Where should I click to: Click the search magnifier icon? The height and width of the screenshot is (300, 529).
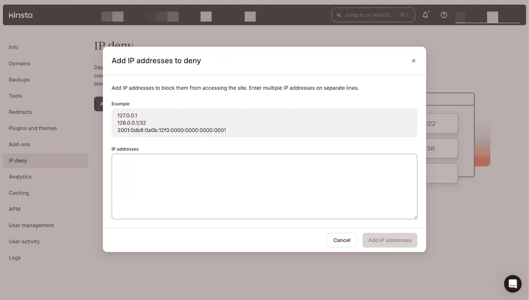339,15
